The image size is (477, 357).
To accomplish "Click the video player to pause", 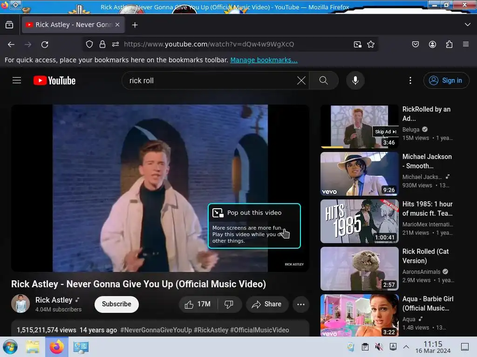I will [160, 188].
